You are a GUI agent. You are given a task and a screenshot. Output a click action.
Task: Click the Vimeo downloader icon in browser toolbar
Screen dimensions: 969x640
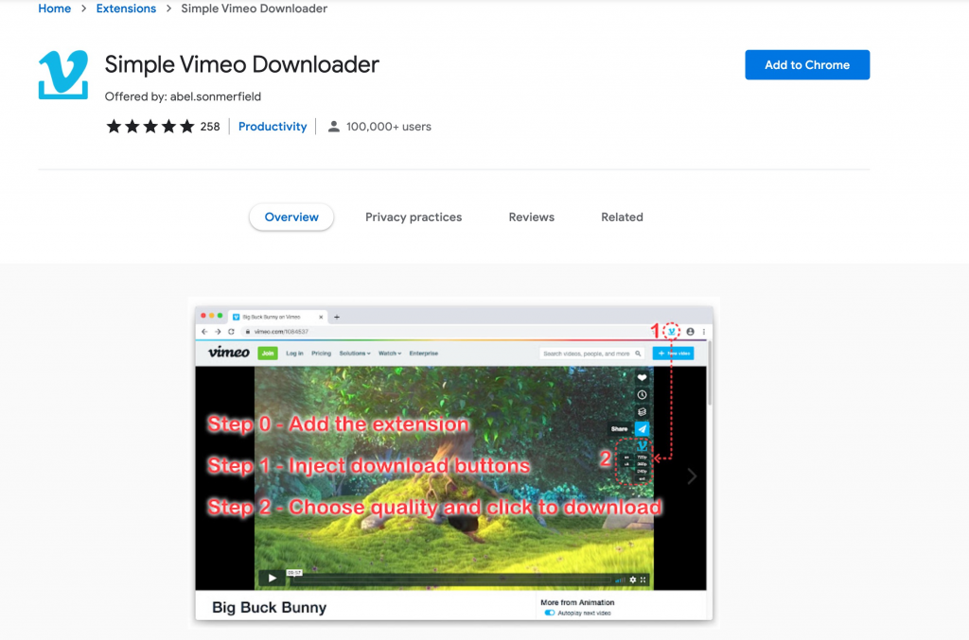pyautogui.click(x=672, y=332)
